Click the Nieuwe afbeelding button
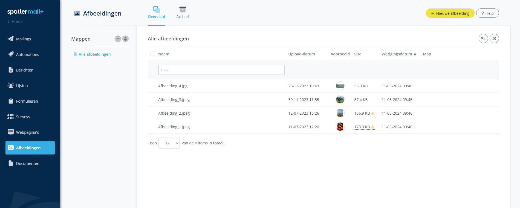Viewport: 520px width, 208px height. click(450, 13)
